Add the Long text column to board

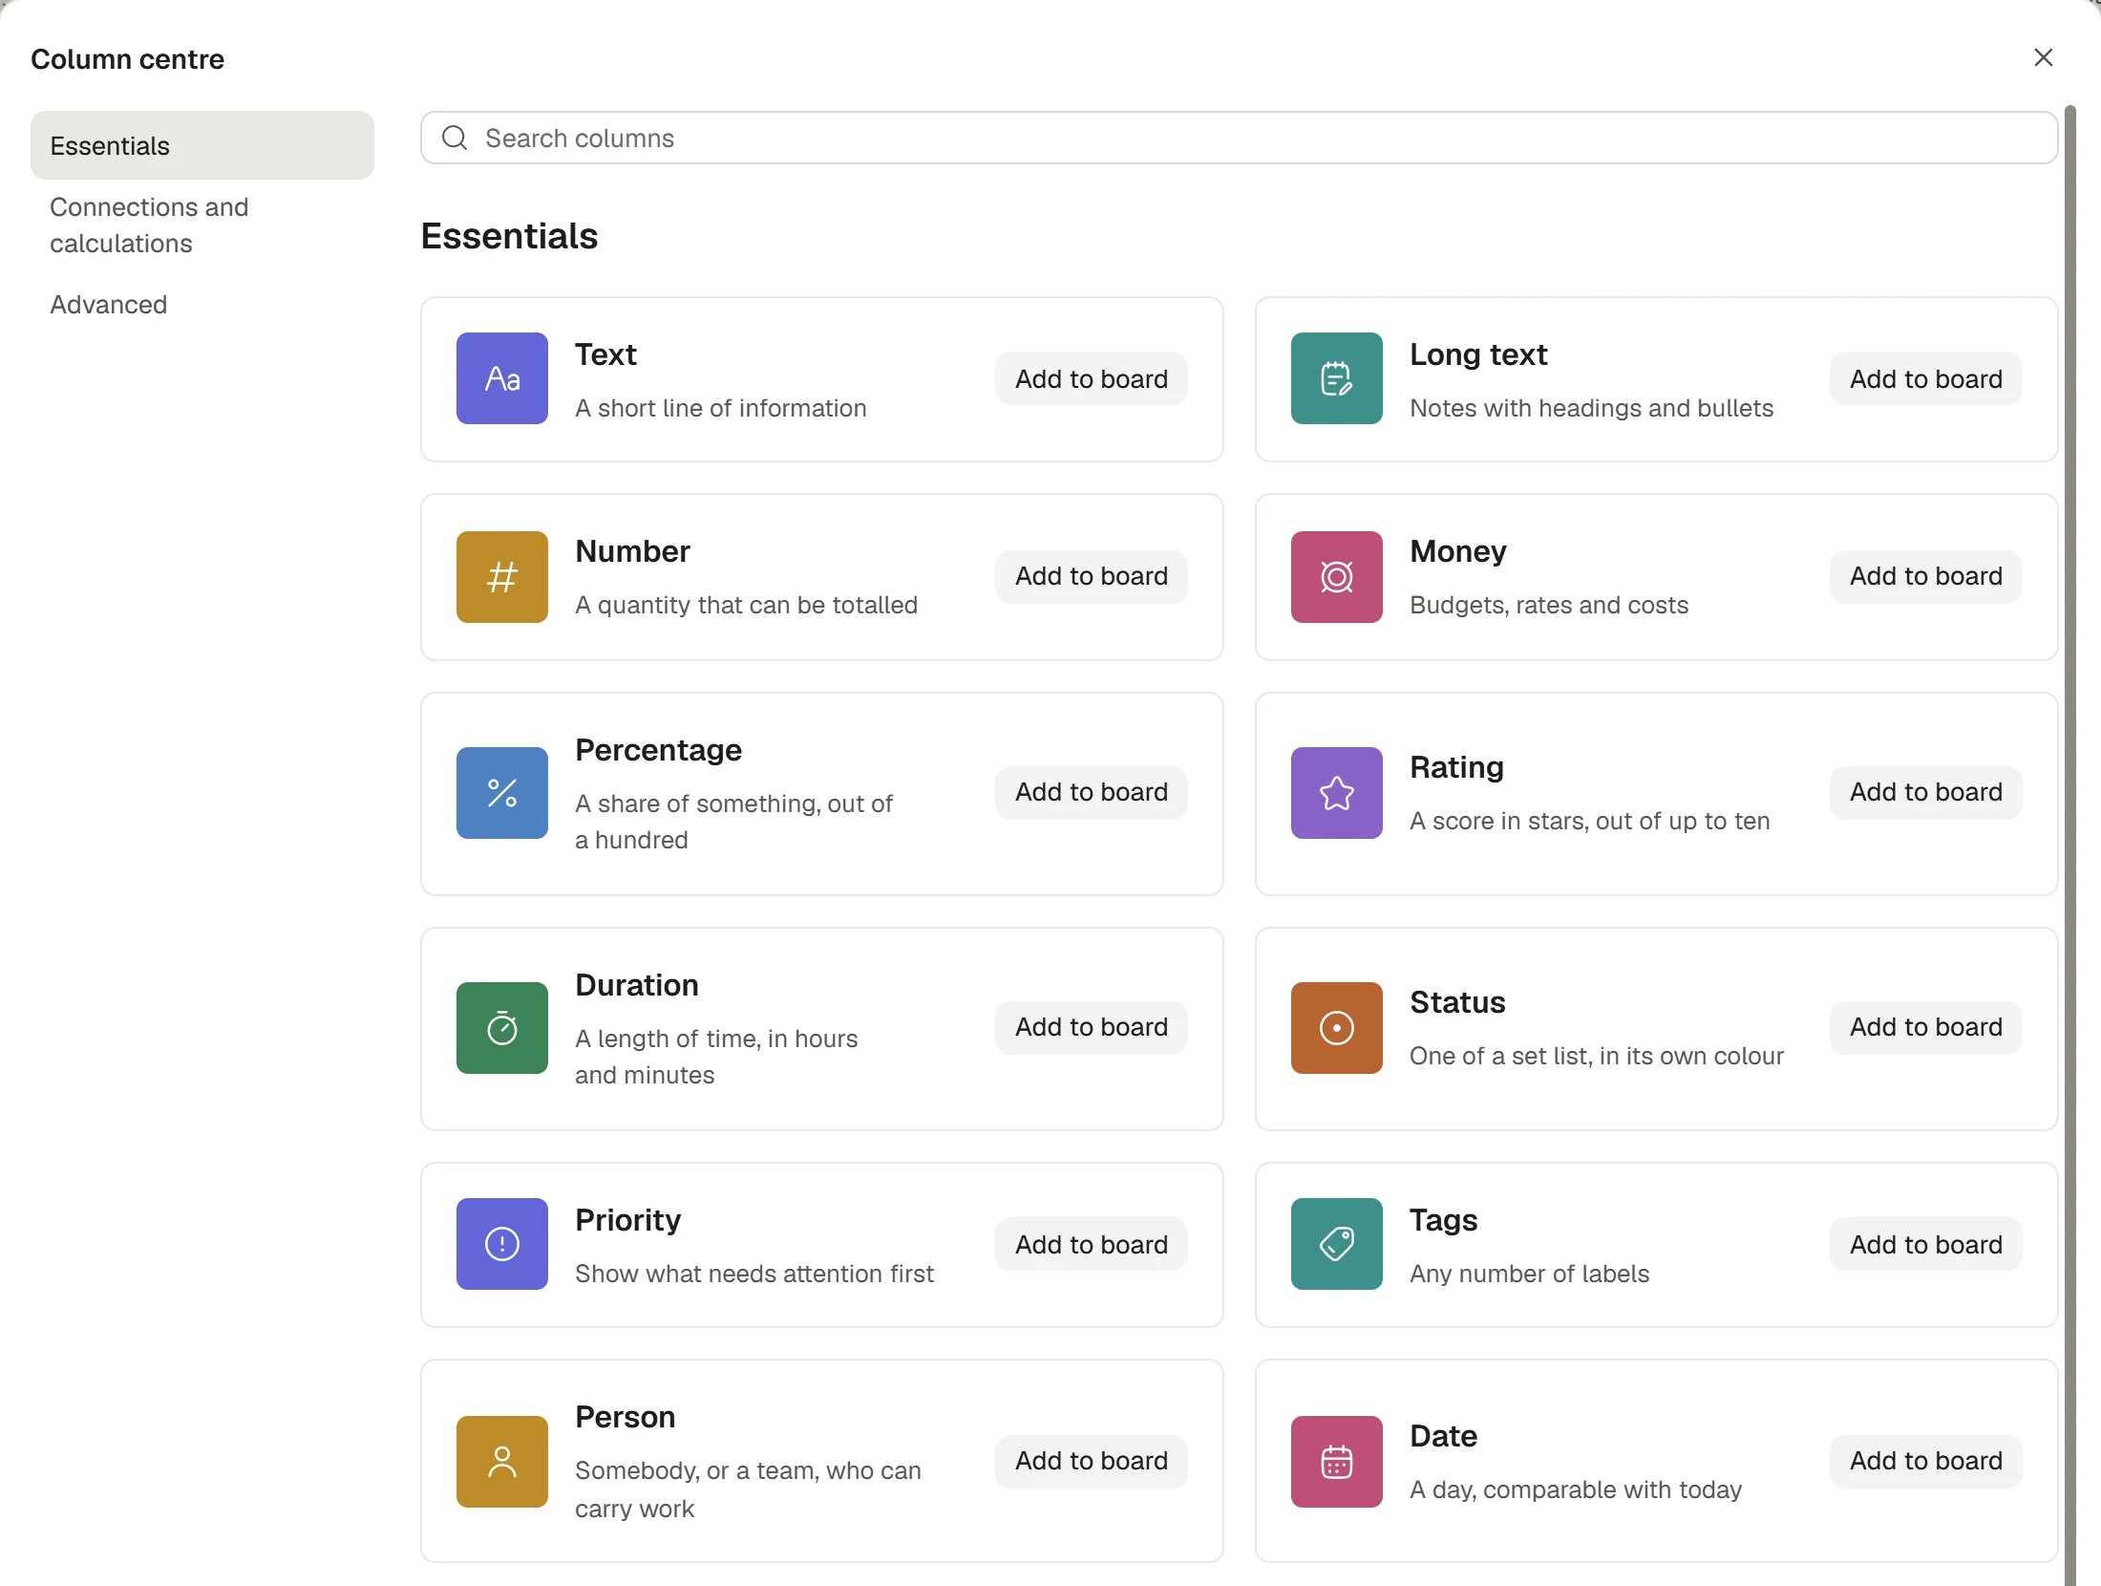pyautogui.click(x=1926, y=378)
